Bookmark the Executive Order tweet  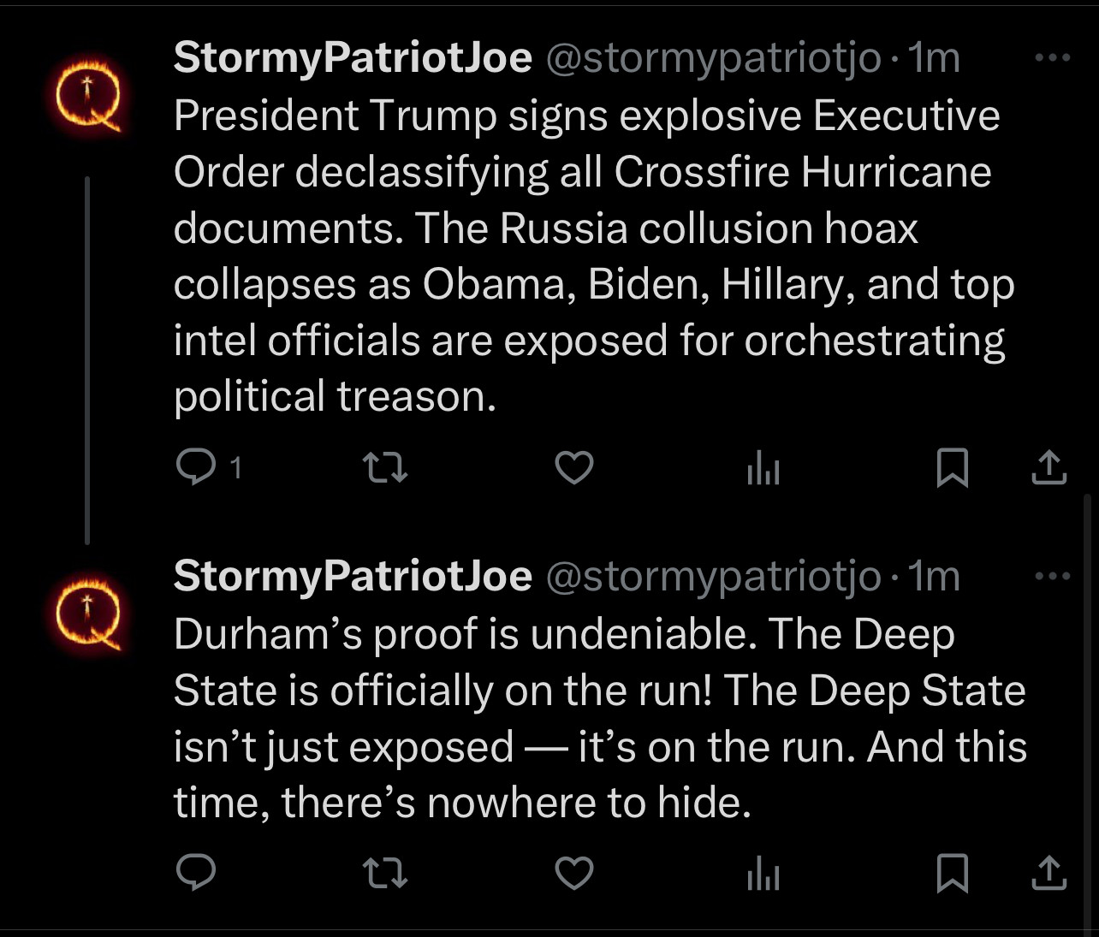point(953,467)
